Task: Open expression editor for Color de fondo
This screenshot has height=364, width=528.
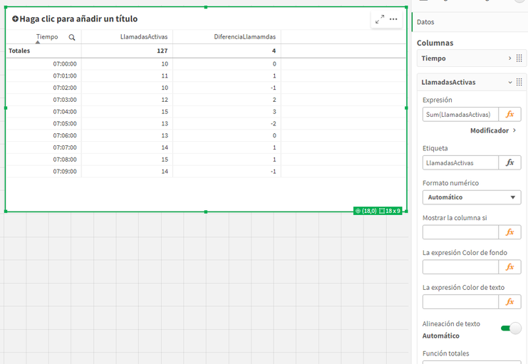Action: click(509, 267)
